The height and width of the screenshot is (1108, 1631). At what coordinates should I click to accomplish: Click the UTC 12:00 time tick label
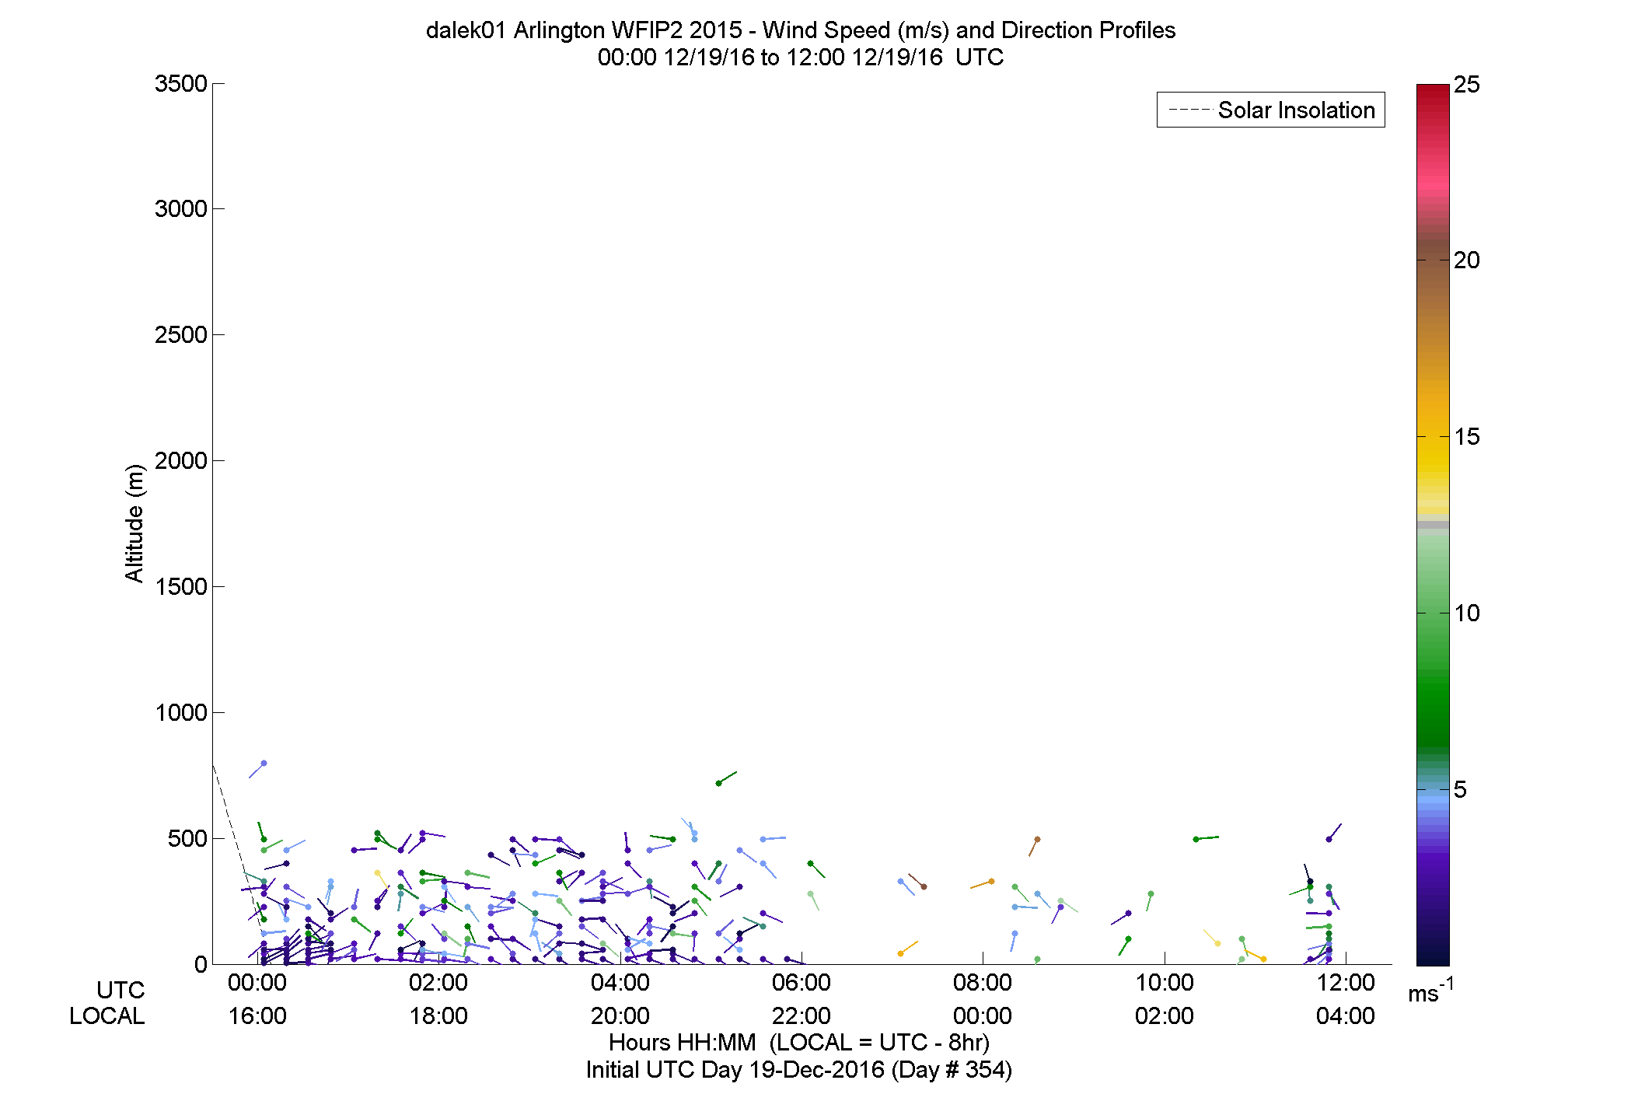1346,982
